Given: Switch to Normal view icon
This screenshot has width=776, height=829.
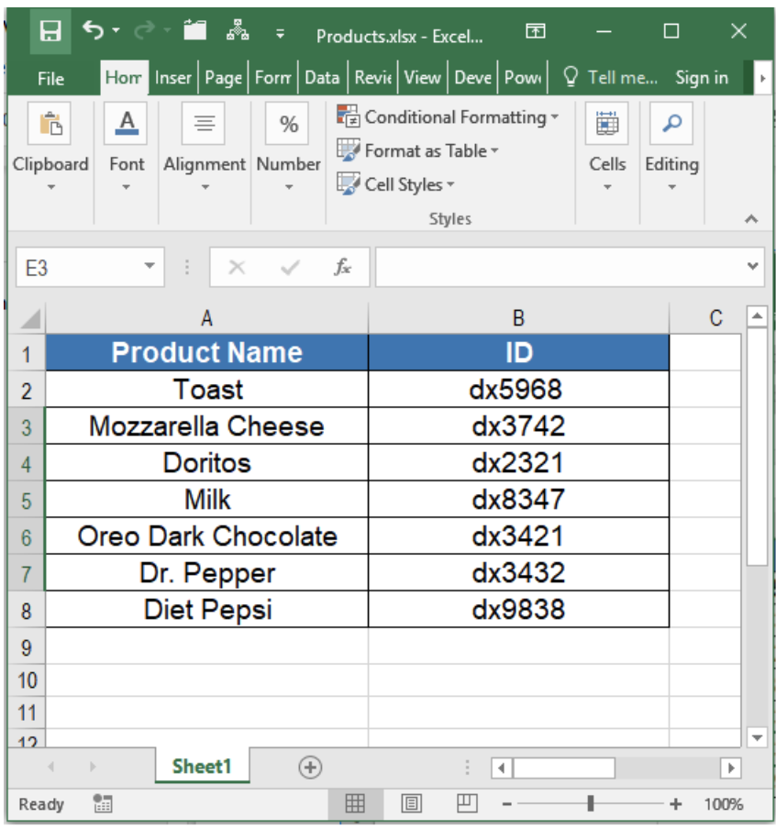Looking at the screenshot, I should point(355,803).
